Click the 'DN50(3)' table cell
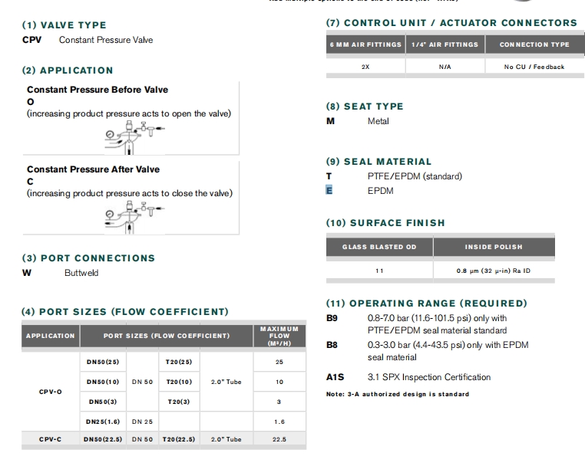 [103, 402]
